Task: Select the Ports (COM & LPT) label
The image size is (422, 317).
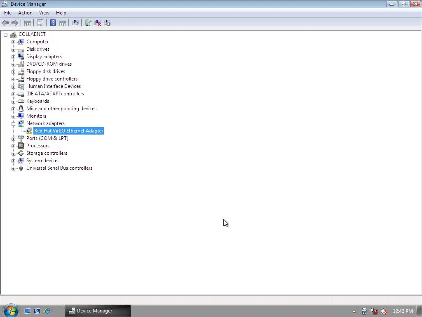Action: pyautogui.click(x=47, y=138)
